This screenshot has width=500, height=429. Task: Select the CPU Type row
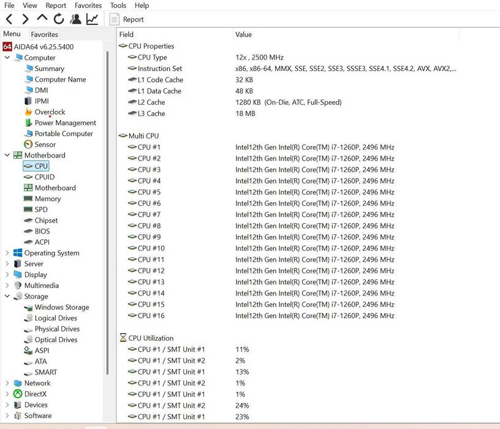pos(287,57)
